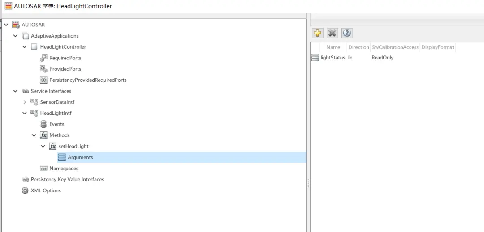Click the AUTOSAR root node icon
This screenshot has width=484, height=232.
16,25
